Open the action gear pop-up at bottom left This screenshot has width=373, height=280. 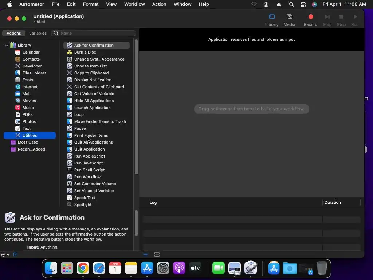click(5, 254)
